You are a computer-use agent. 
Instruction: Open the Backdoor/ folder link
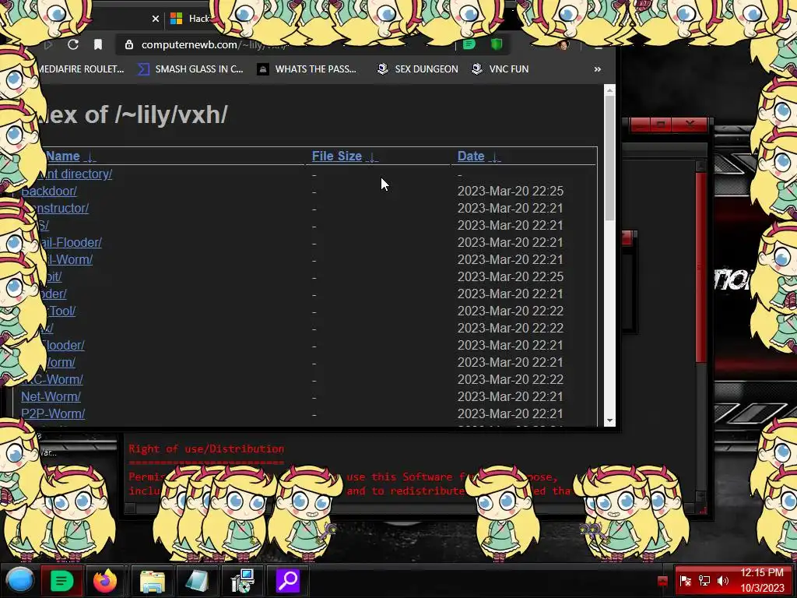pos(49,192)
